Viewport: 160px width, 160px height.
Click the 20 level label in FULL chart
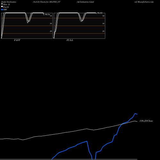pyautogui.click(x=103, y=31)
